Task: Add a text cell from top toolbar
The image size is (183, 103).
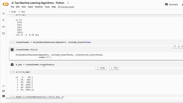Action: point(22,12)
